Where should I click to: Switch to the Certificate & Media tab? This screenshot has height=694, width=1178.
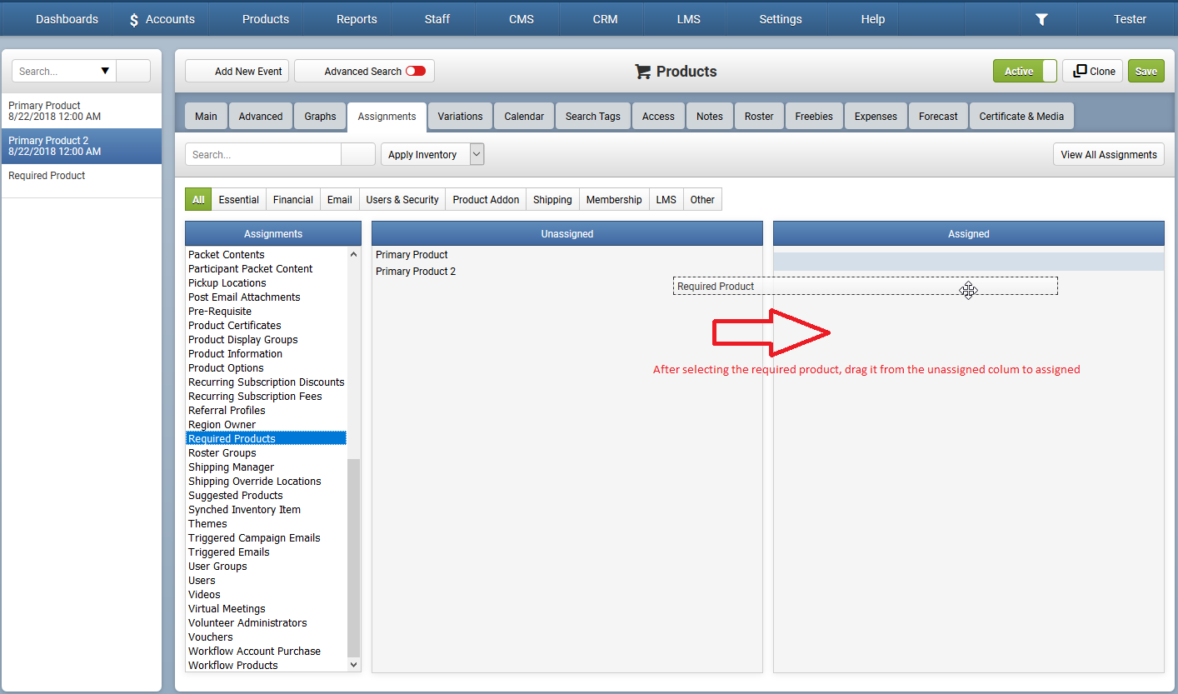tap(1021, 117)
